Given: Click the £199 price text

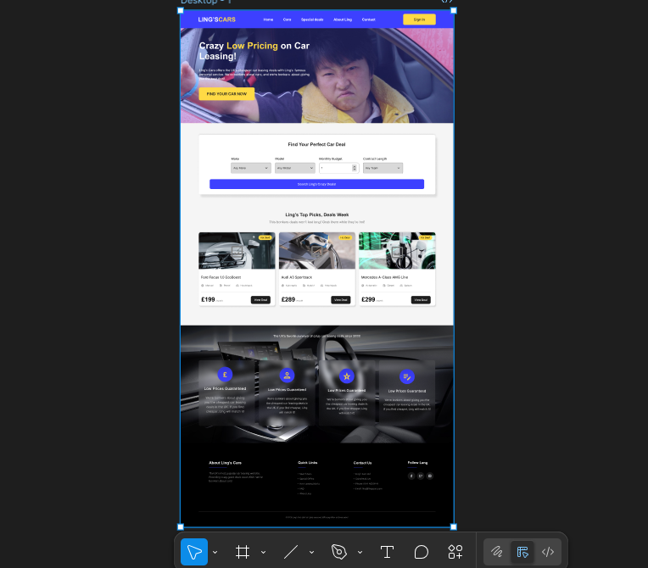Looking at the screenshot, I should [208, 299].
